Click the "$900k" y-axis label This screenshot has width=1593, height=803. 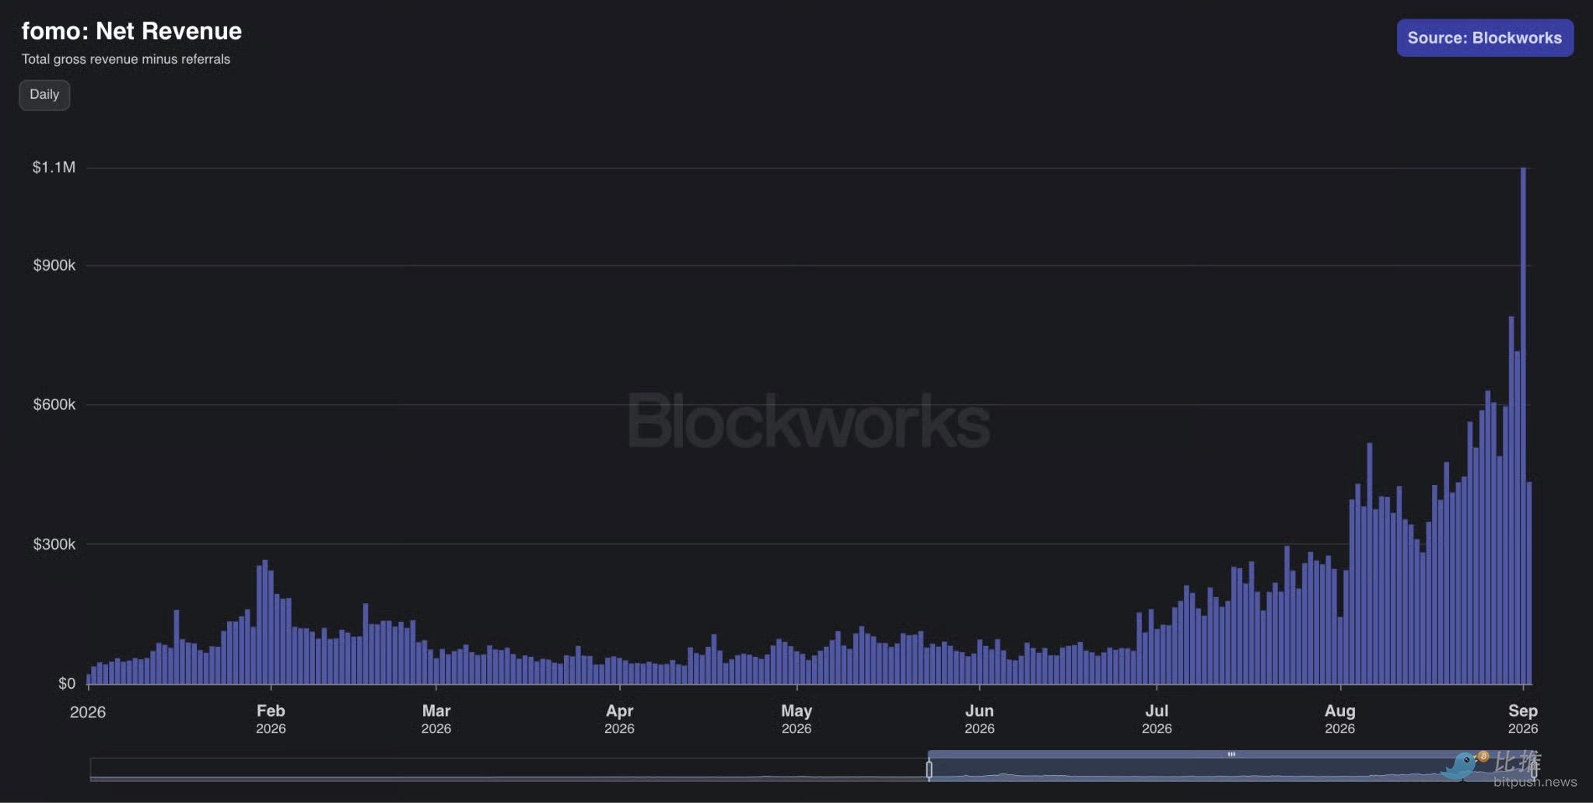pyautogui.click(x=54, y=265)
